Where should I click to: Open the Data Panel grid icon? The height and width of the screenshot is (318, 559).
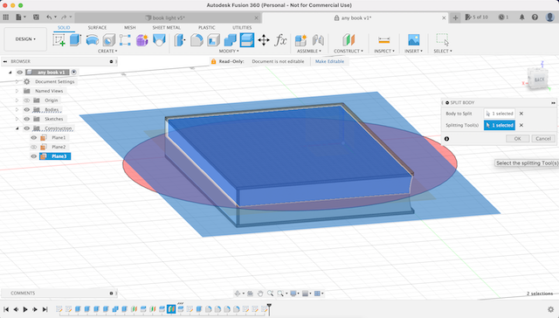tap(6, 17)
